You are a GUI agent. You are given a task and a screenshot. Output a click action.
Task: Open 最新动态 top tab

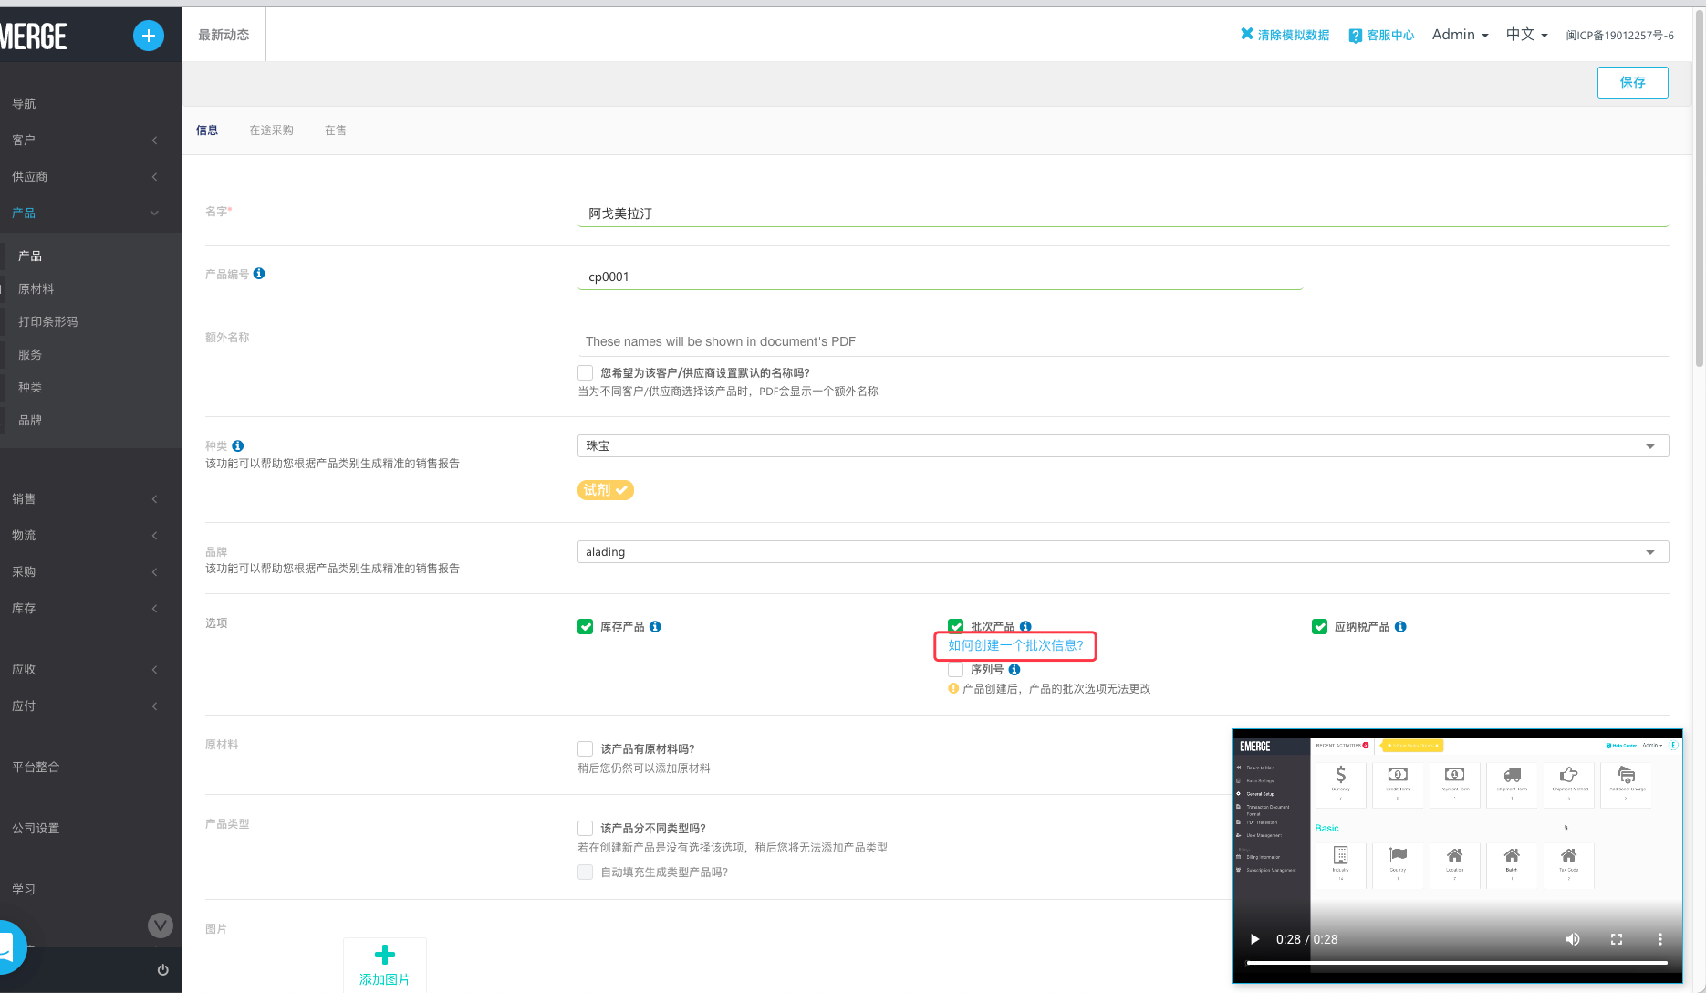[224, 35]
